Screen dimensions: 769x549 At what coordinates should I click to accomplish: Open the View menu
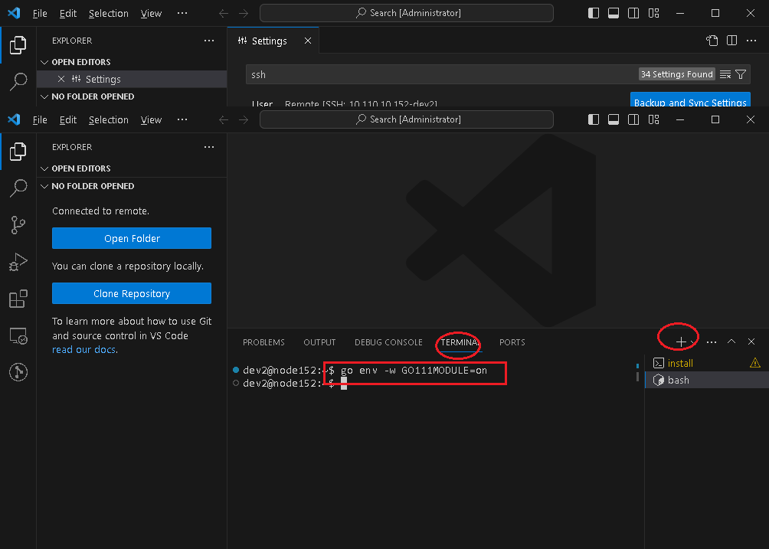tap(151, 119)
